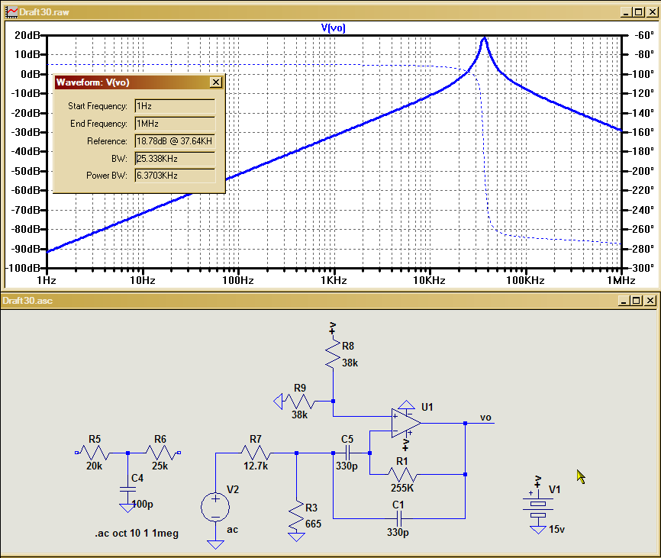This screenshot has height=558, width=661.
Task: Click the ground symbol below R3
Action: coord(297,537)
